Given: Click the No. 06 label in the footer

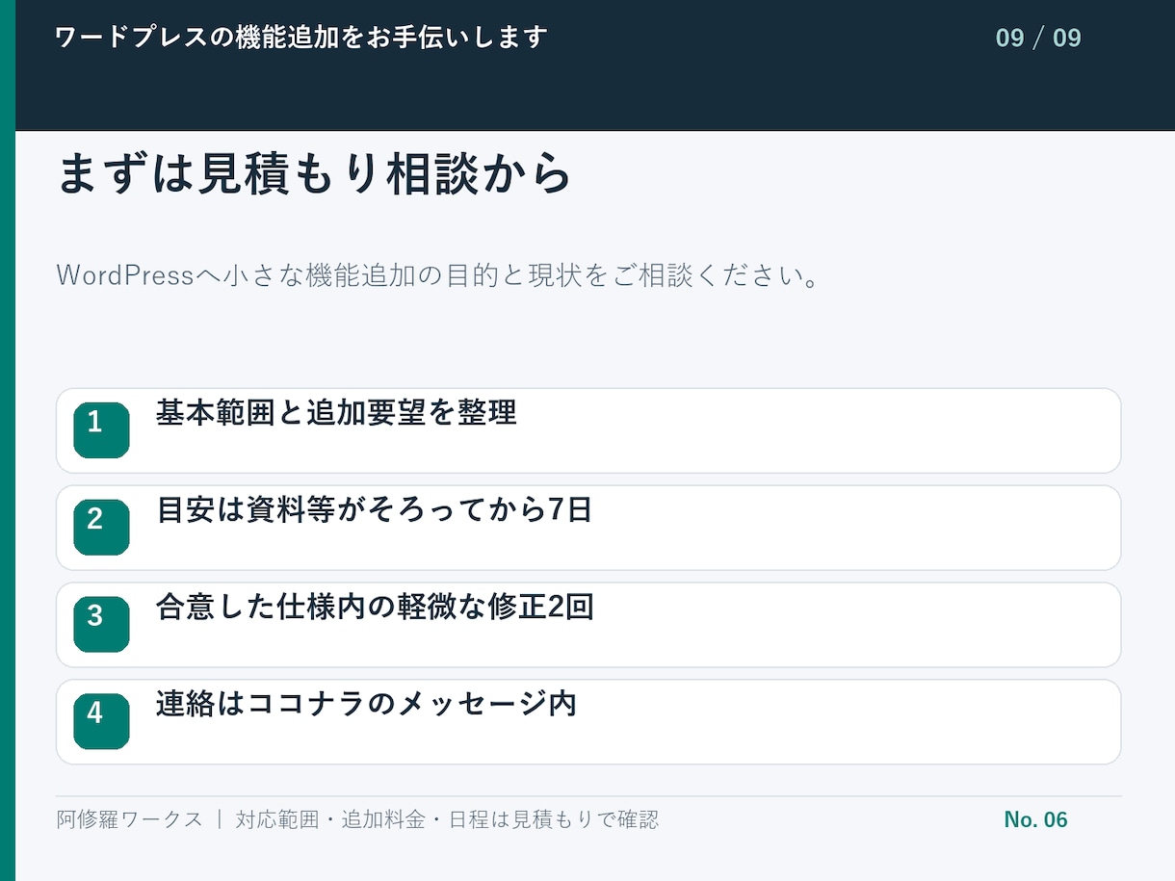Looking at the screenshot, I should (x=1035, y=820).
